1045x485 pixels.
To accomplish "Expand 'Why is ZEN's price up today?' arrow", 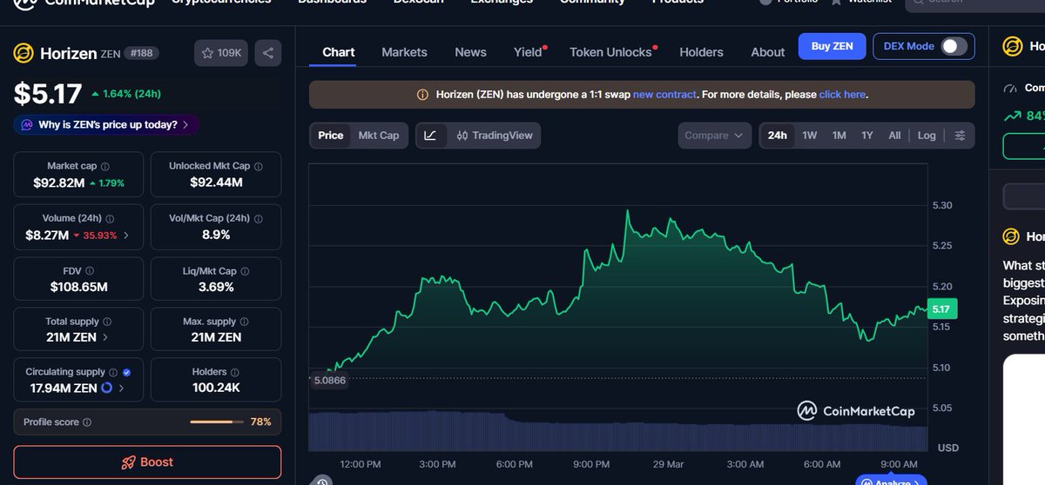I will [x=185, y=125].
